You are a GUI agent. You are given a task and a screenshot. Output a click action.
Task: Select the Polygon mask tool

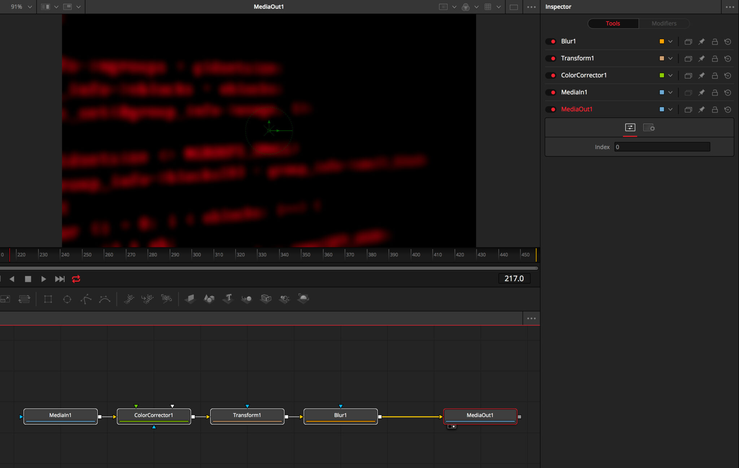86,299
